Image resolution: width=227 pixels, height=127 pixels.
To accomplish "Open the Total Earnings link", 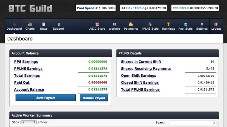I will pos(27,76).
